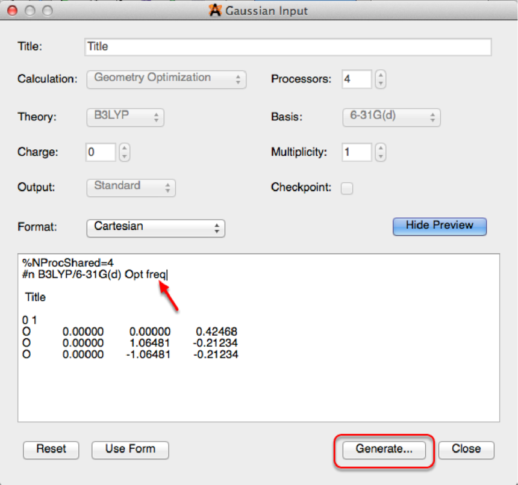Click the Multiplicity stepper arrows

(380, 152)
